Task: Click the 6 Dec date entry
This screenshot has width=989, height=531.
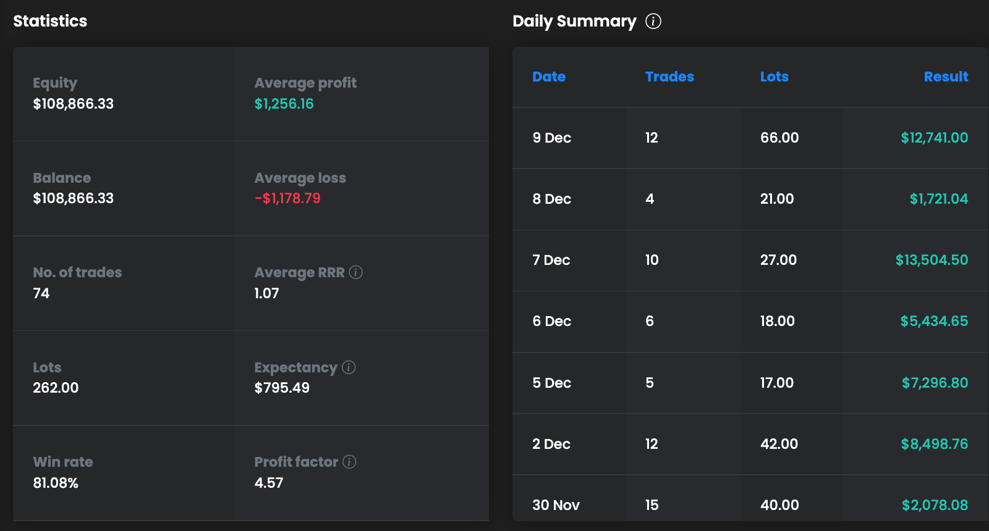Action: click(x=551, y=321)
